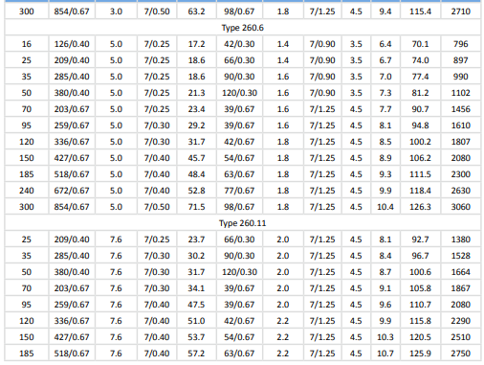Select the 10.4 cell
Image resolution: width=484 pixels, height=365 pixels.
pyautogui.click(x=385, y=207)
